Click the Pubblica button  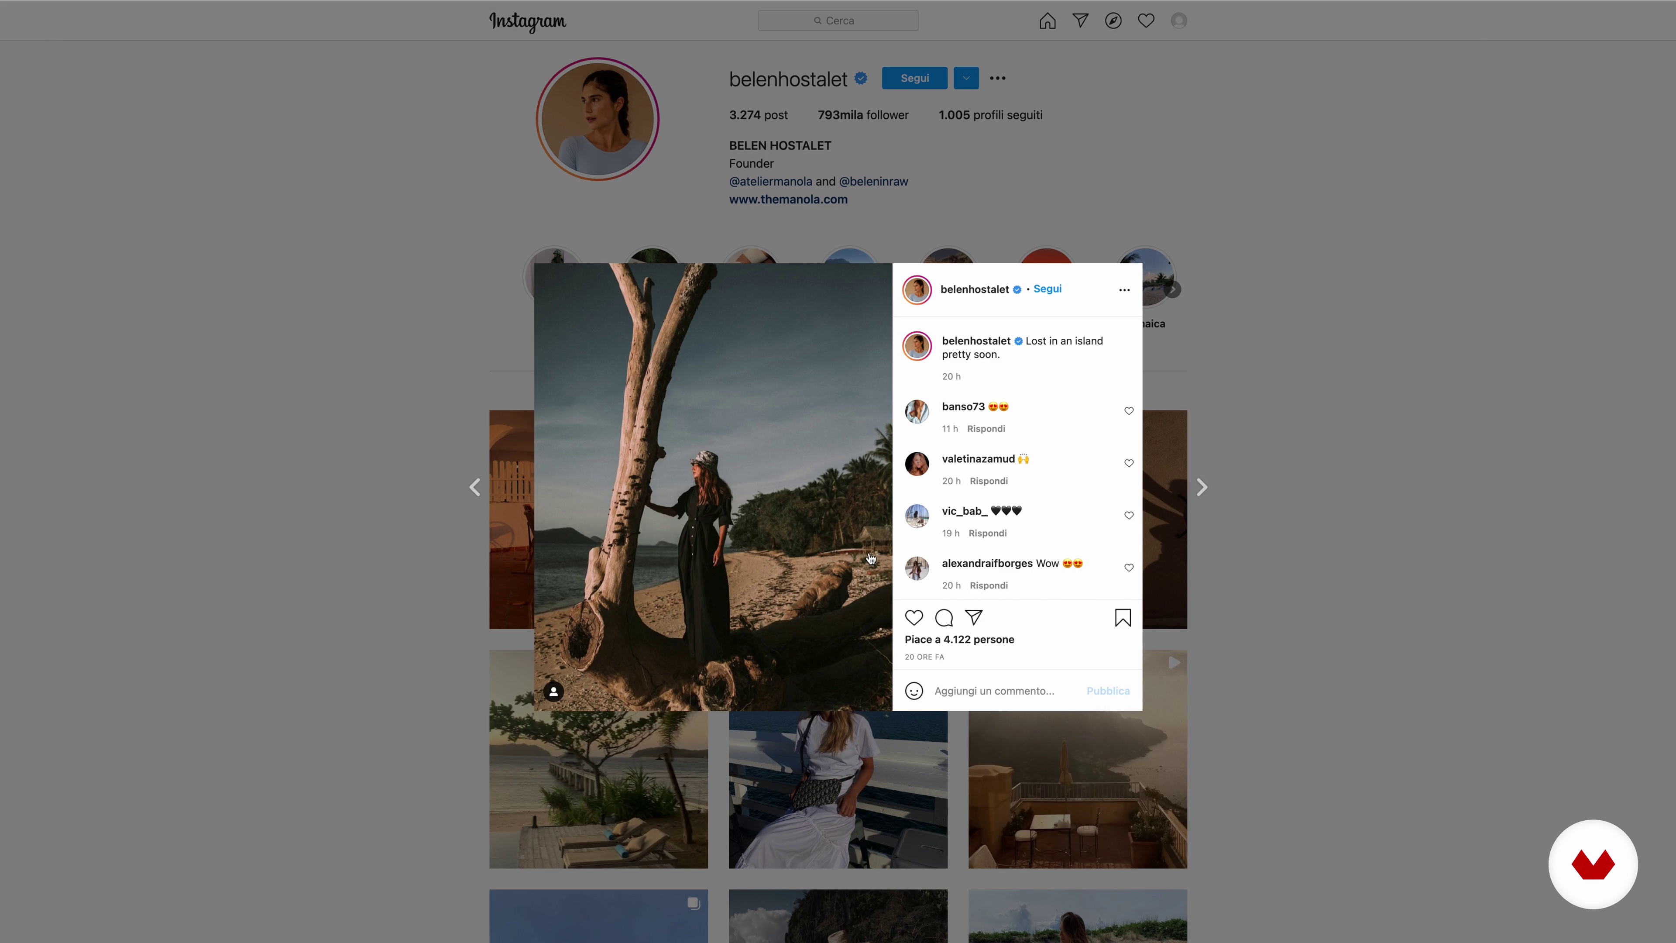[x=1107, y=691]
